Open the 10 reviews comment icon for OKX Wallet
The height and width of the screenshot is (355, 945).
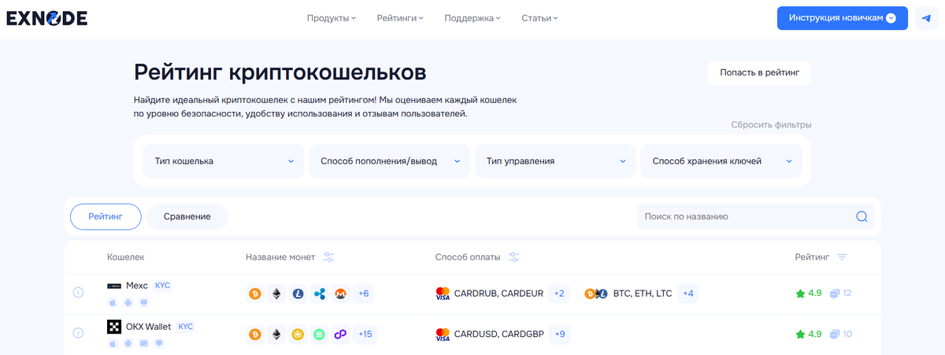[836, 335]
